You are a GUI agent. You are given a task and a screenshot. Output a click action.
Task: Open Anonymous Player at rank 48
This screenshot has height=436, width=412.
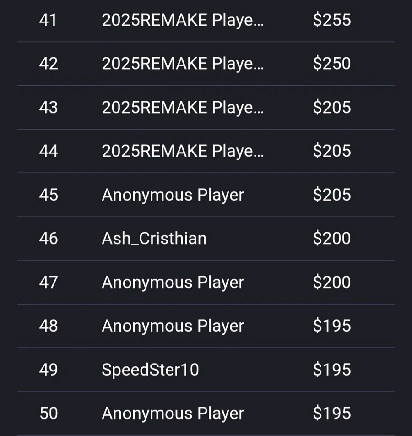pos(173,326)
